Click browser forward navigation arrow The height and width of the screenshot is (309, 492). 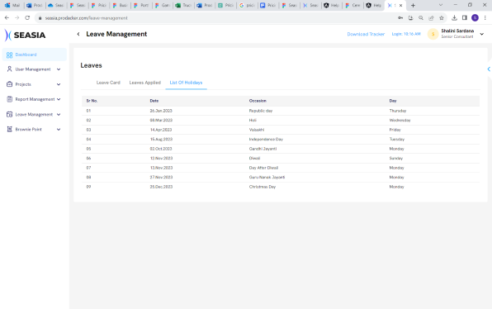(x=17, y=18)
